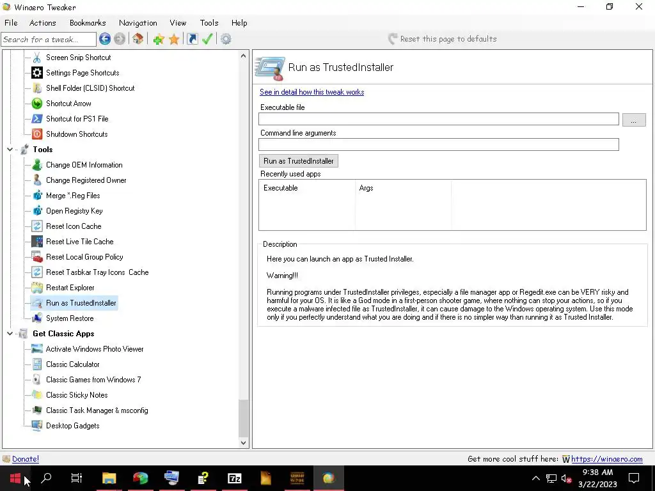Viewport: 655px width, 491px height.
Task: Click the Classic Sticky Notes icon
Action: click(37, 395)
